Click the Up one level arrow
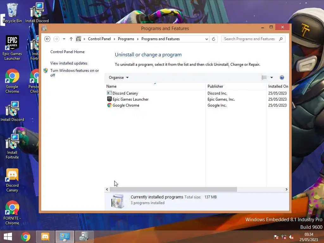Image resolution: width=324 pixels, height=243 pixels. [71, 39]
